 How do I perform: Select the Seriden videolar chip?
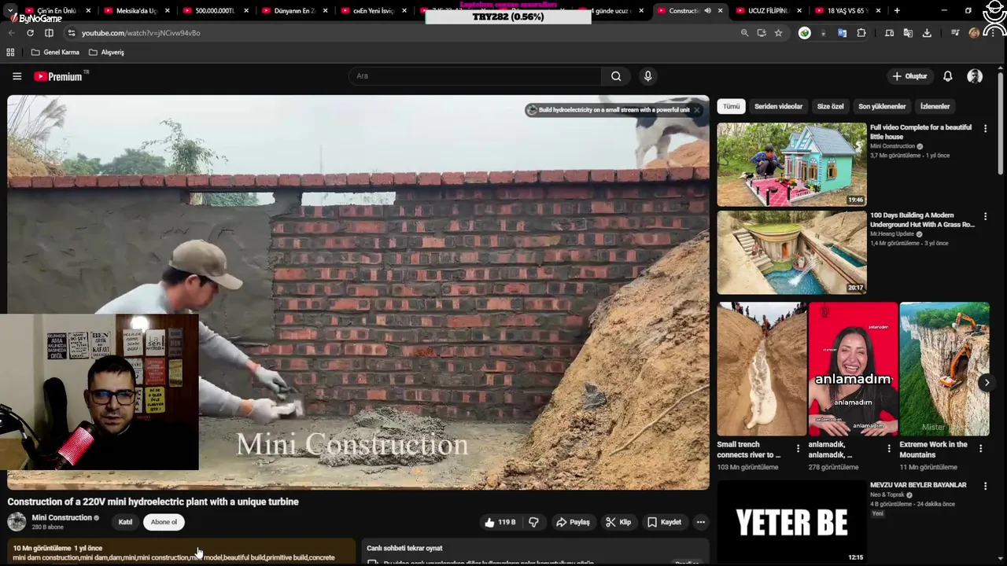pyautogui.click(x=778, y=106)
